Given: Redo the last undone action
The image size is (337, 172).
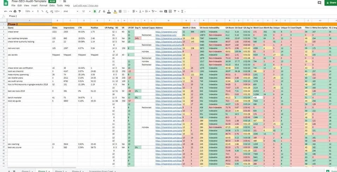Looking at the screenshot, I should point(10,11).
